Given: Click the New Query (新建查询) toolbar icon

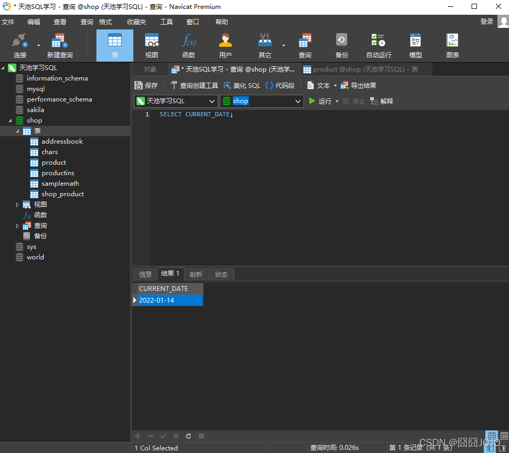Looking at the screenshot, I should [60, 41].
